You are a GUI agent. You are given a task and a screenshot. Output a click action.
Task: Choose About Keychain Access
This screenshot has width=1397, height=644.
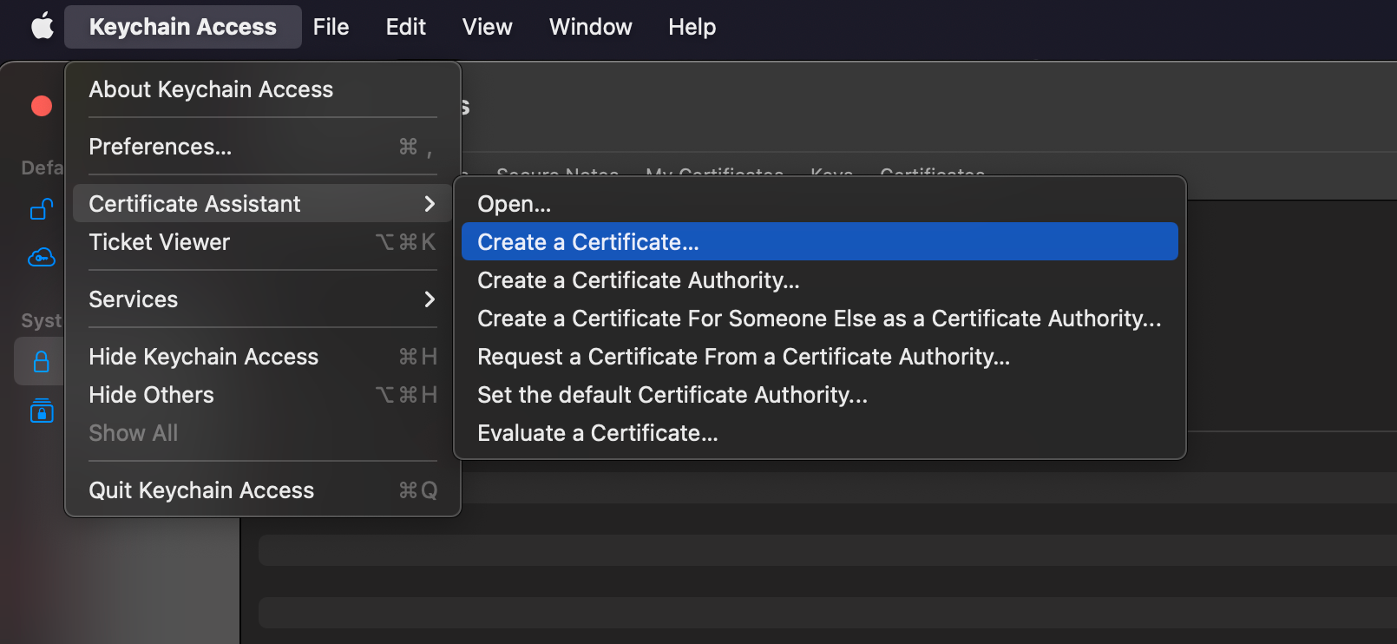click(262, 89)
